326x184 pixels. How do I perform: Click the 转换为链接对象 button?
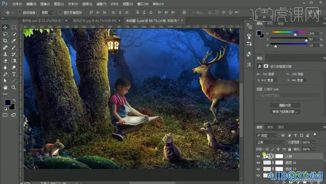[x=285, y=112]
